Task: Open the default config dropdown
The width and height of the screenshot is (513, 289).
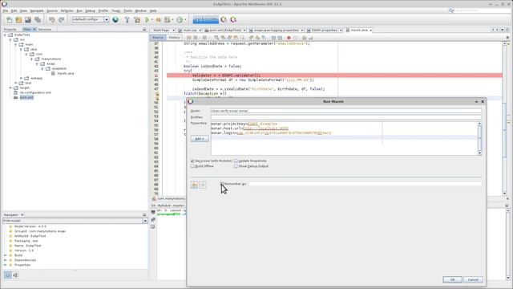Action: click(107, 19)
